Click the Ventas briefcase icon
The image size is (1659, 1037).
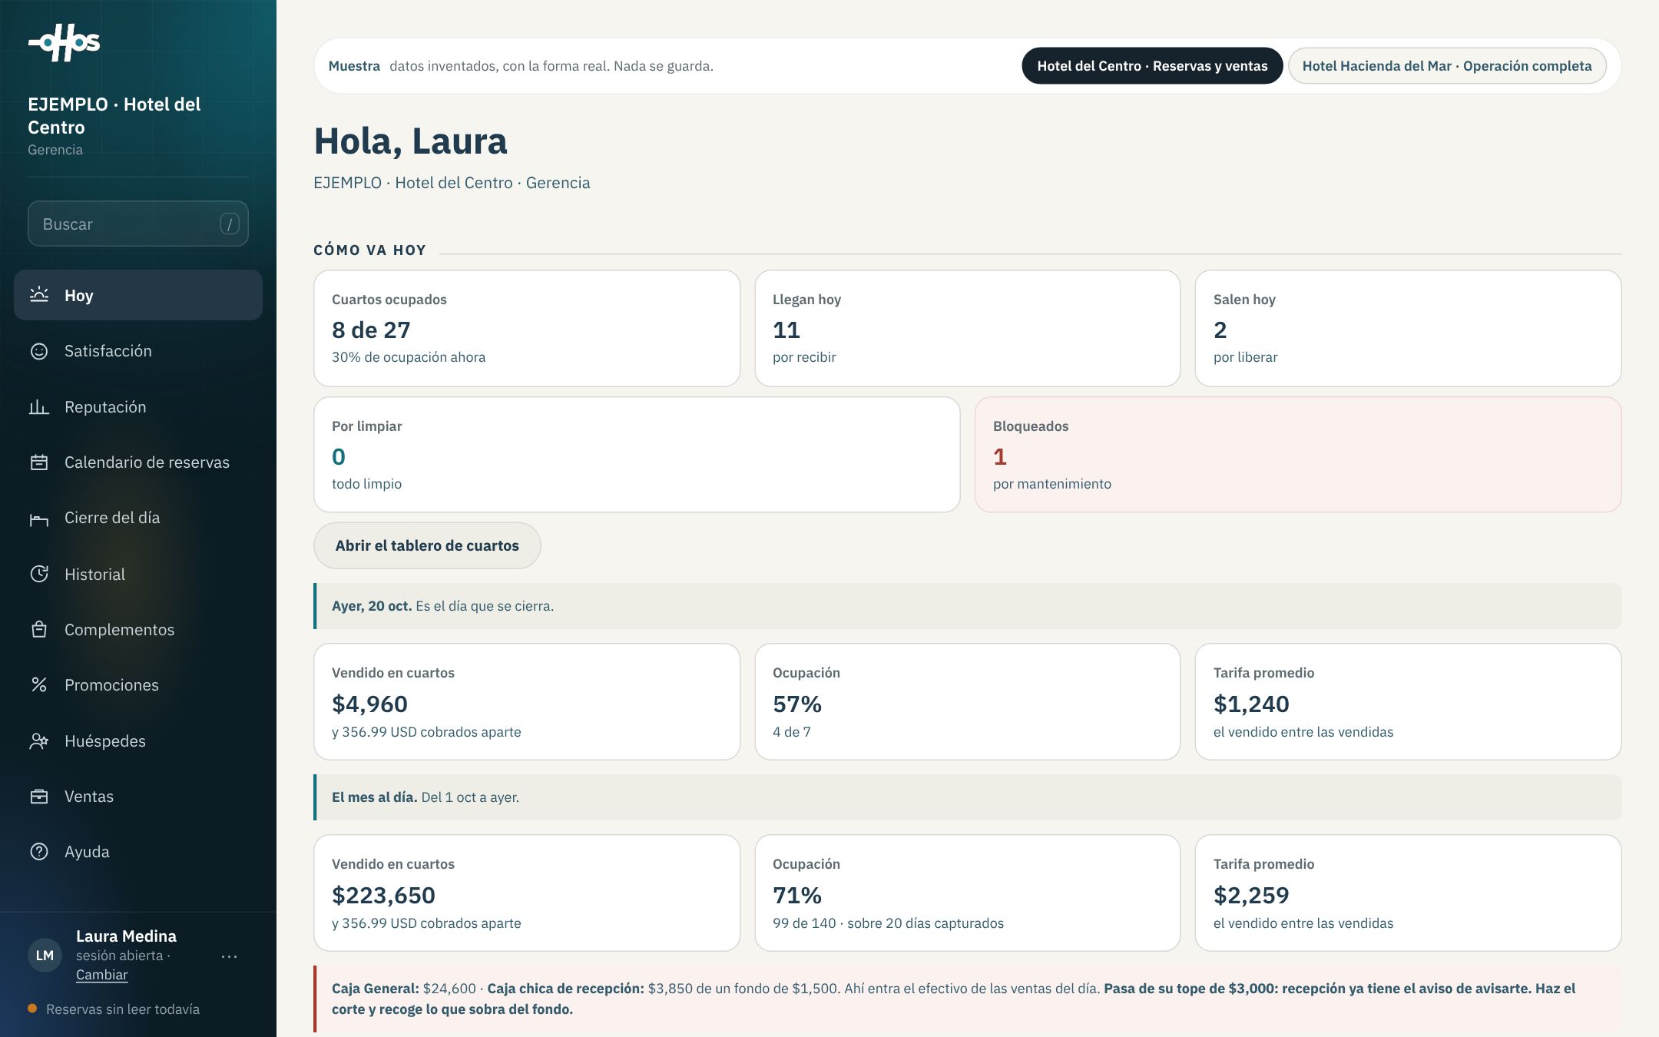pyautogui.click(x=39, y=797)
